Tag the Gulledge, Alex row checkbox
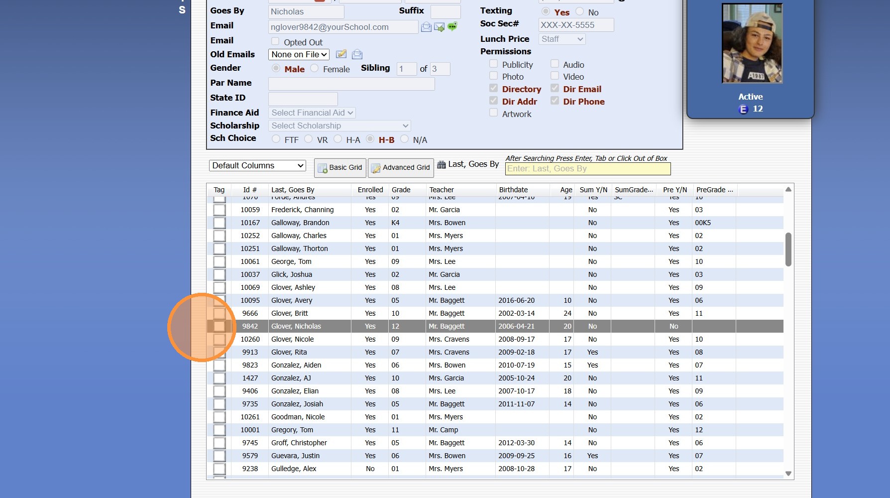Image resolution: width=890 pixels, height=498 pixels. [220, 469]
